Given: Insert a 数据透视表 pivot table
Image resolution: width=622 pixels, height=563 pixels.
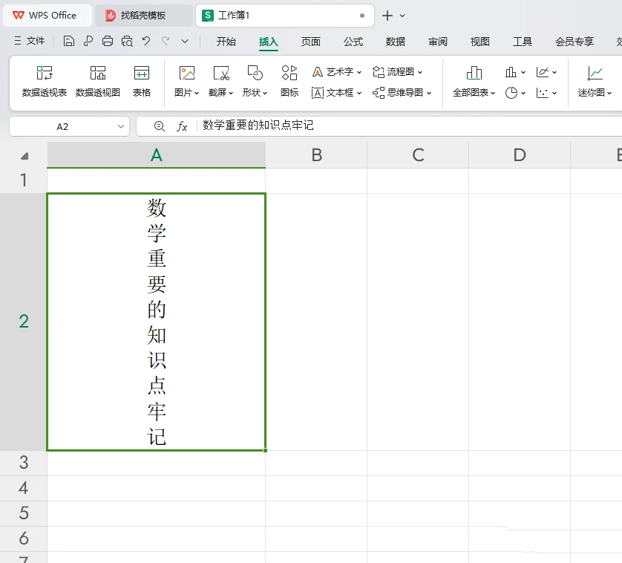Looking at the screenshot, I should (x=45, y=82).
